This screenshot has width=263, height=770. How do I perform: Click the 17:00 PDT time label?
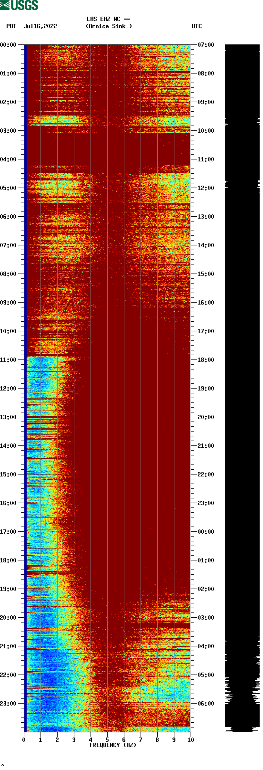9,531
